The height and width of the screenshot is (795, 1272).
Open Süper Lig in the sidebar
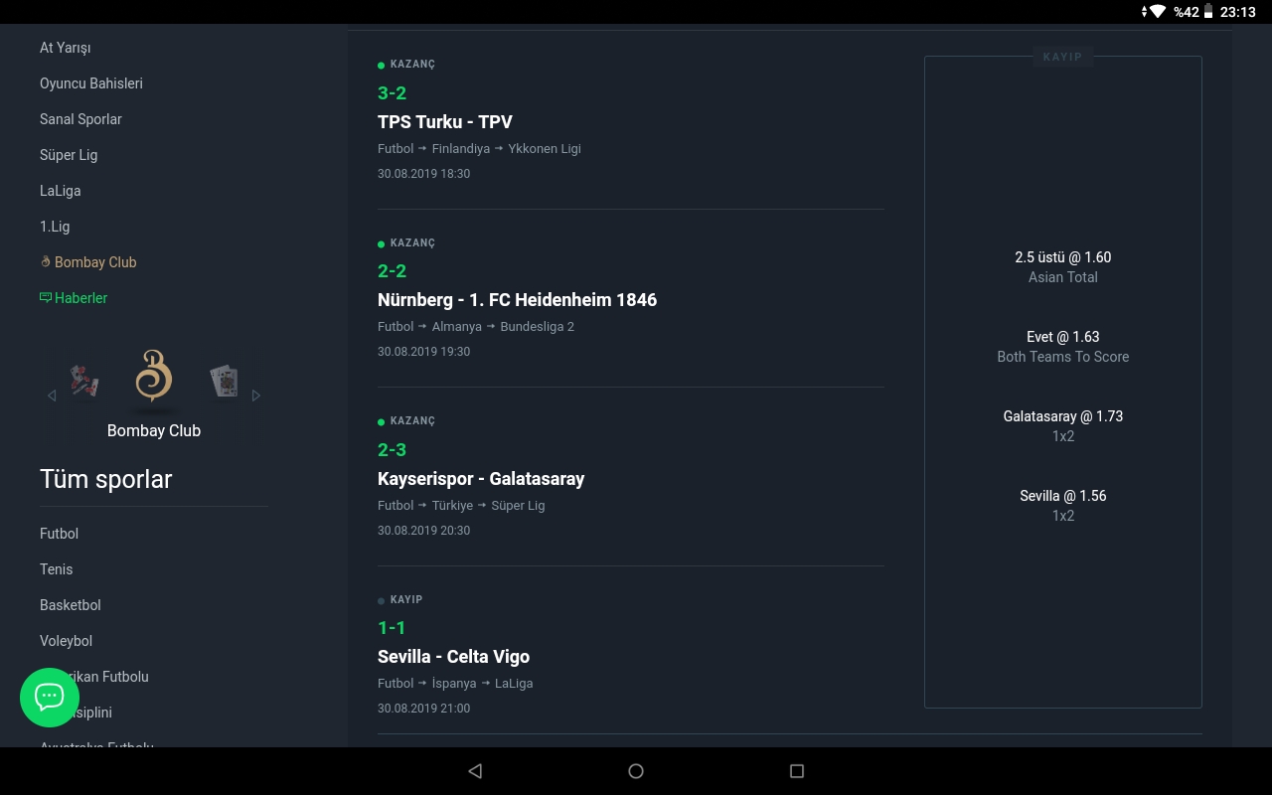click(69, 155)
